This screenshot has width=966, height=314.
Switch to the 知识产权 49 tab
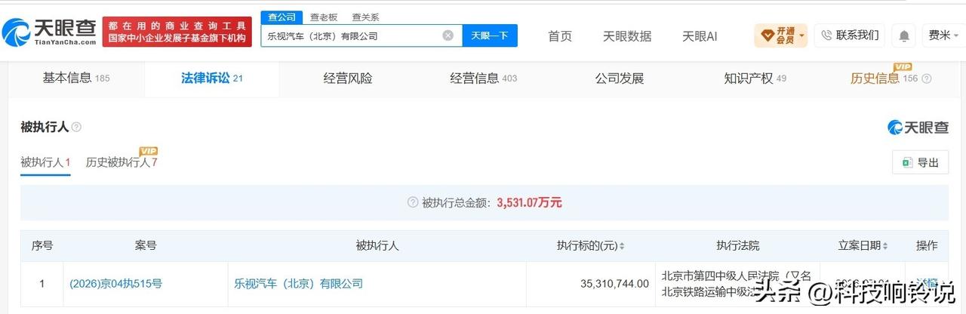755,78
